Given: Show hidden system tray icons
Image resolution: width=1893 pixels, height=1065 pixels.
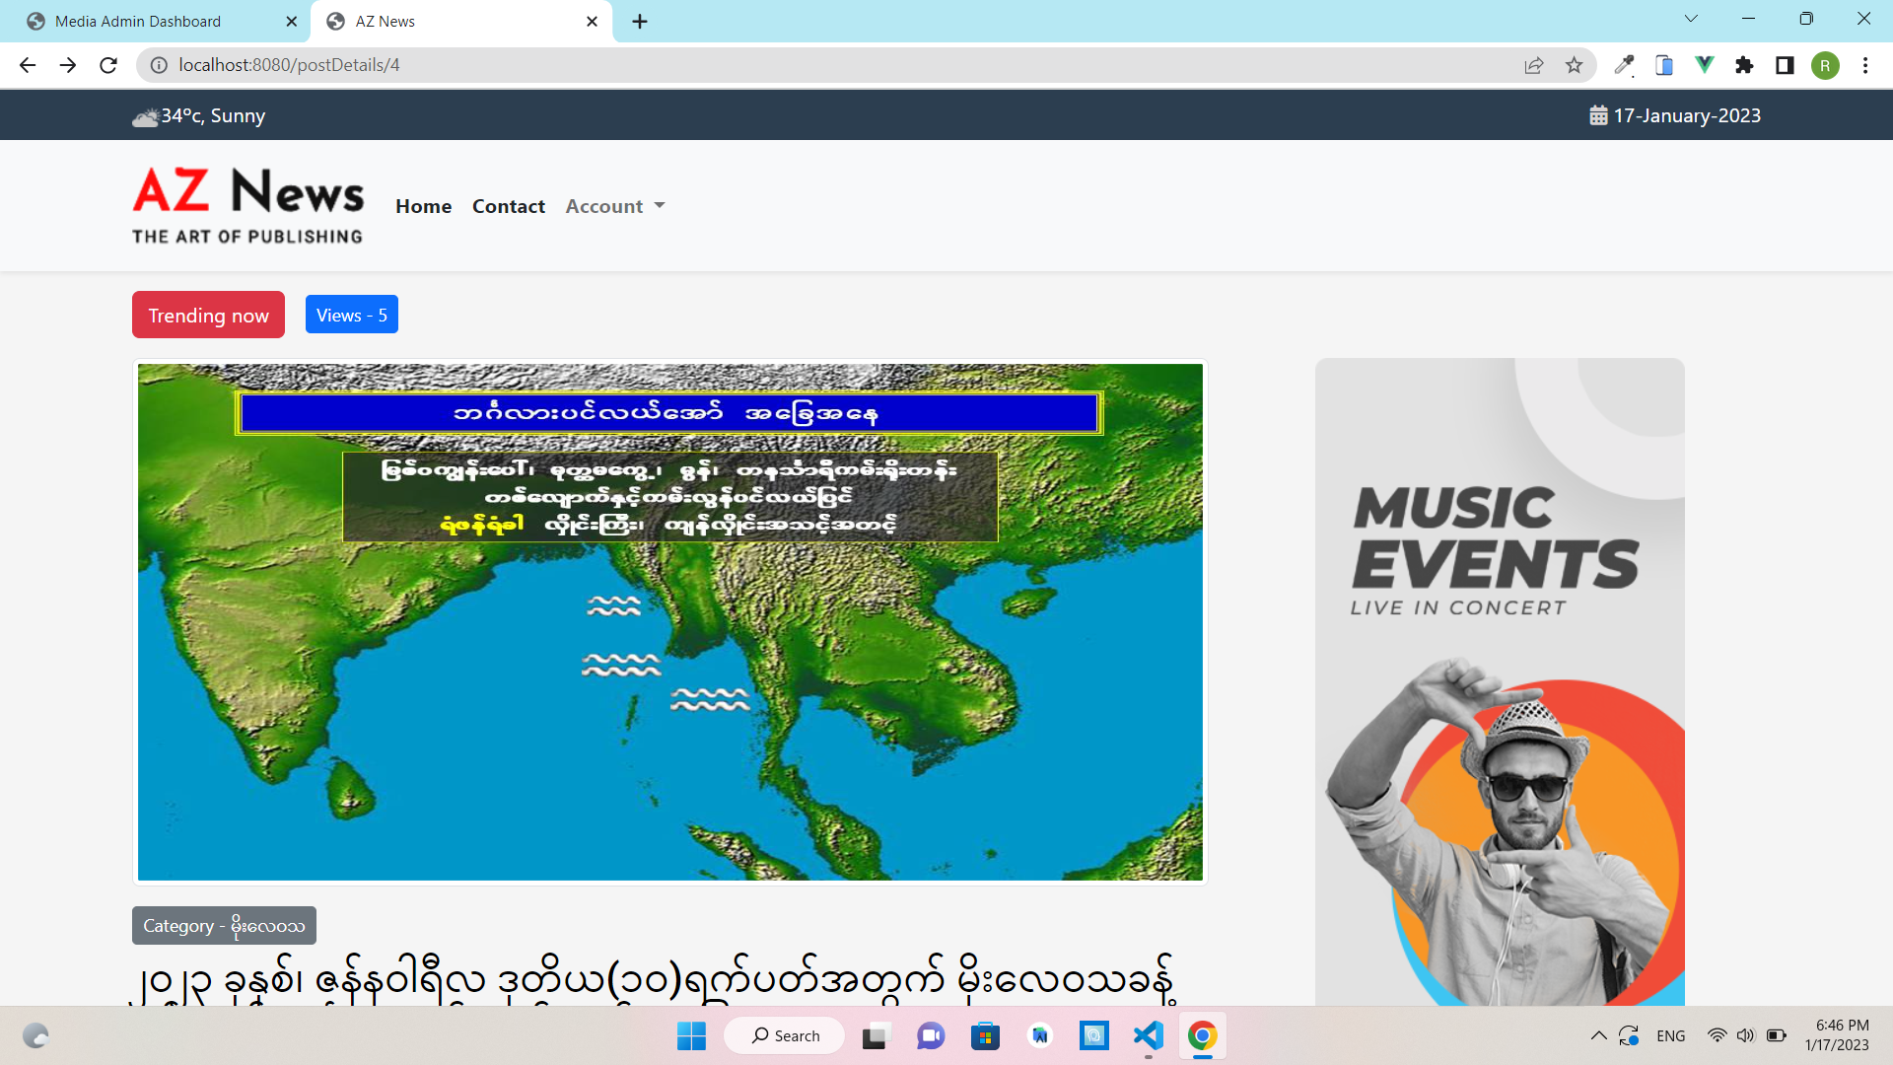Looking at the screenshot, I should tap(1598, 1035).
